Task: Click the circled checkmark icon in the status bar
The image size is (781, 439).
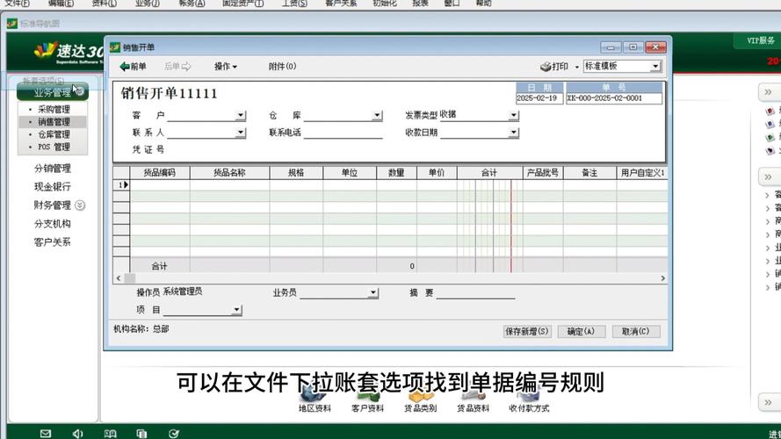Action: 174,433
